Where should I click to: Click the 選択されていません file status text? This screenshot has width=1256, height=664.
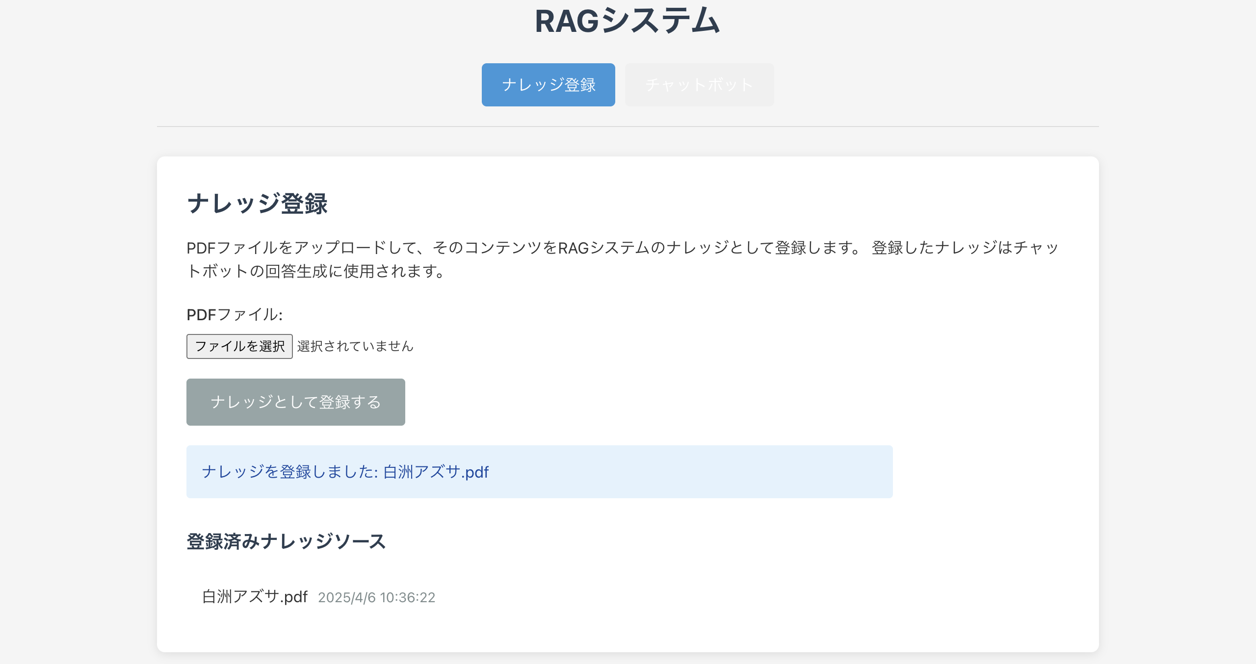click(x=355, y=346)
